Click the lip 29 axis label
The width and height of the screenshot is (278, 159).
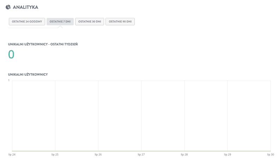click(x=228, y=154)
